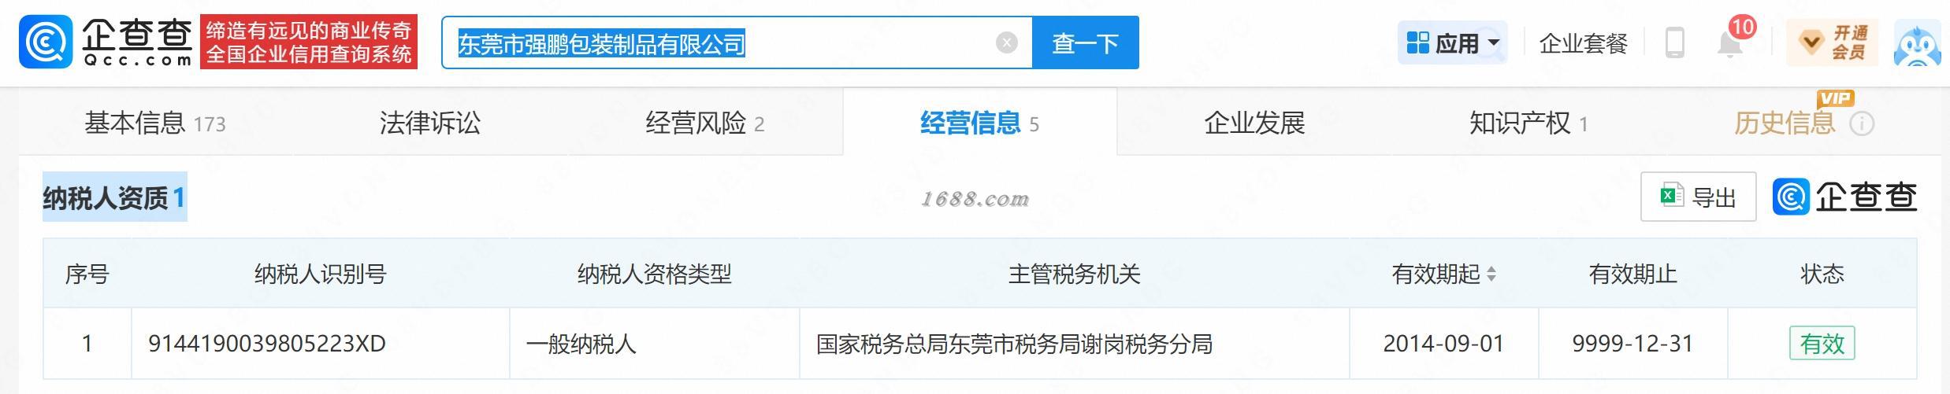Switch to the 基本信息 tab
This screenshot has height=394, width=1950.
tap(155, 123)
